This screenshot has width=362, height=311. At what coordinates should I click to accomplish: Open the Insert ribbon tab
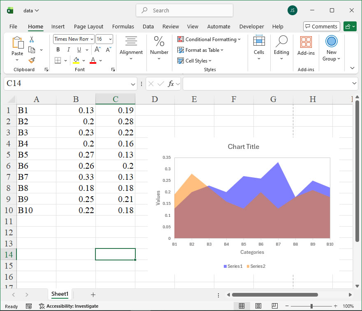click(58, 26)
